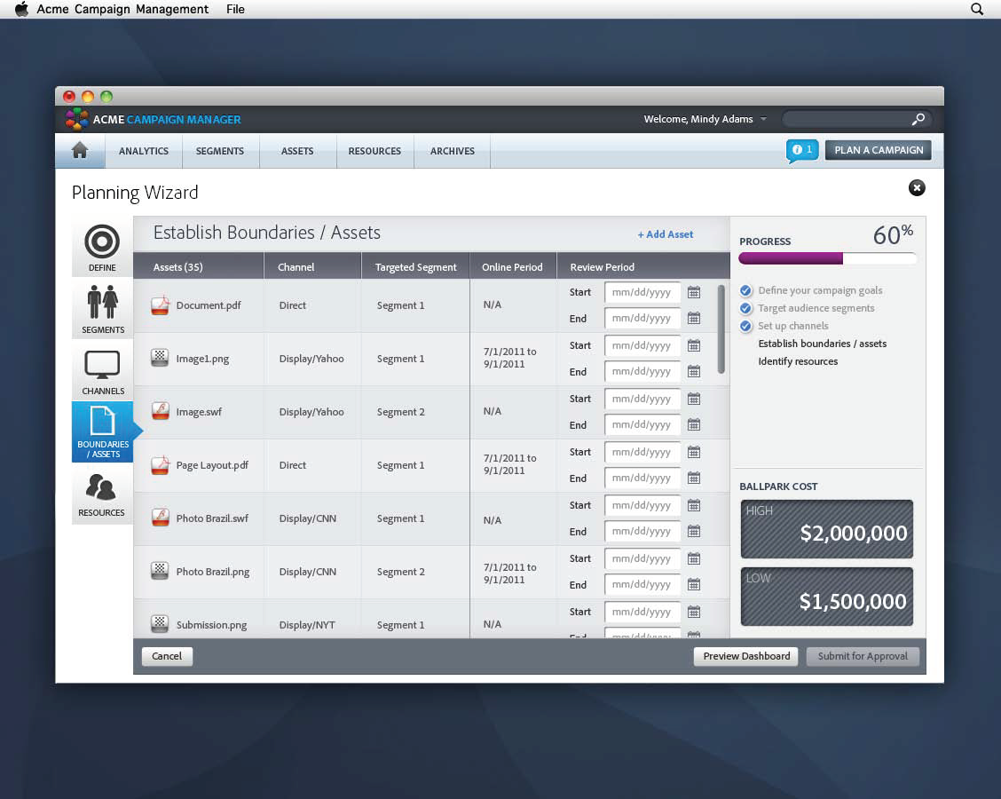This screenshot has width=1001, height=799.
Task: Click End date field for Image1.png
Action: (642, 371)
